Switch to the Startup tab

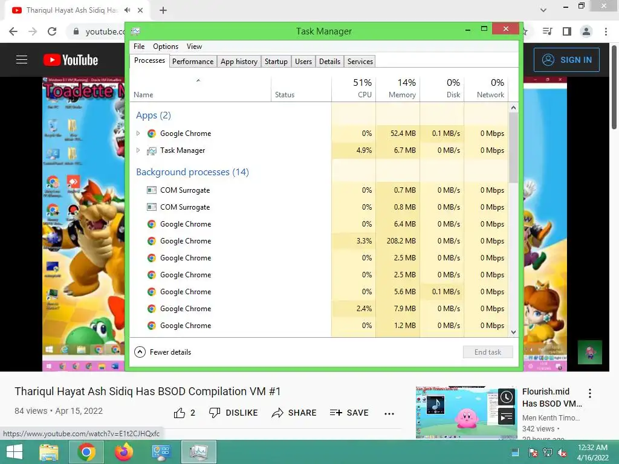[276, 62]
